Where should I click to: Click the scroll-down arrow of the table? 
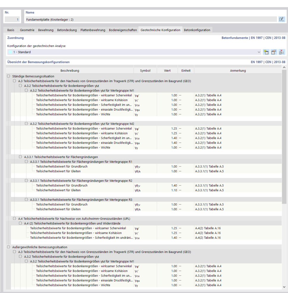pos(284,287)
